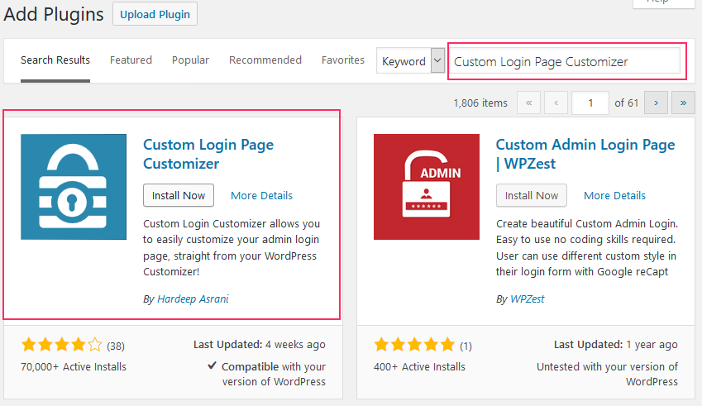Viewport: 702px width, 406px height.
Task: Click the five-star rating with 1 review
Action: (x=423, y=345)
